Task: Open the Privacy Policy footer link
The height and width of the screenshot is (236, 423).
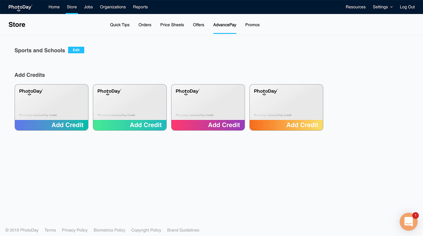Action: [75, 230]
